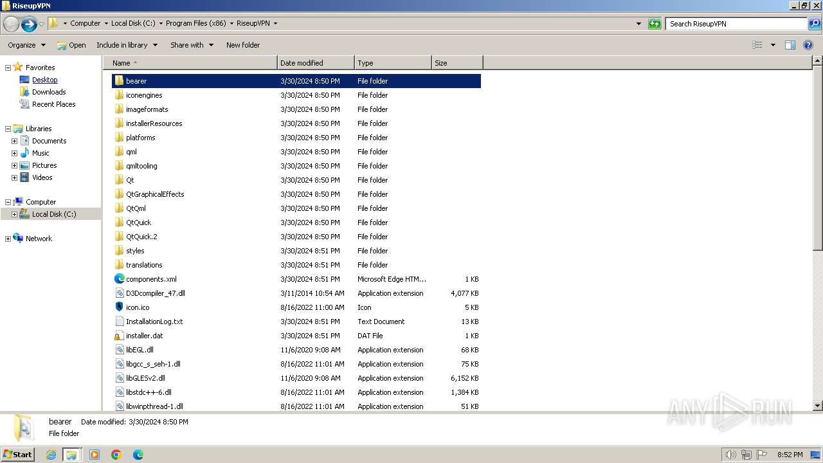Select Computer in the navigation tree

pyautogui.click(x=41, y=202)
